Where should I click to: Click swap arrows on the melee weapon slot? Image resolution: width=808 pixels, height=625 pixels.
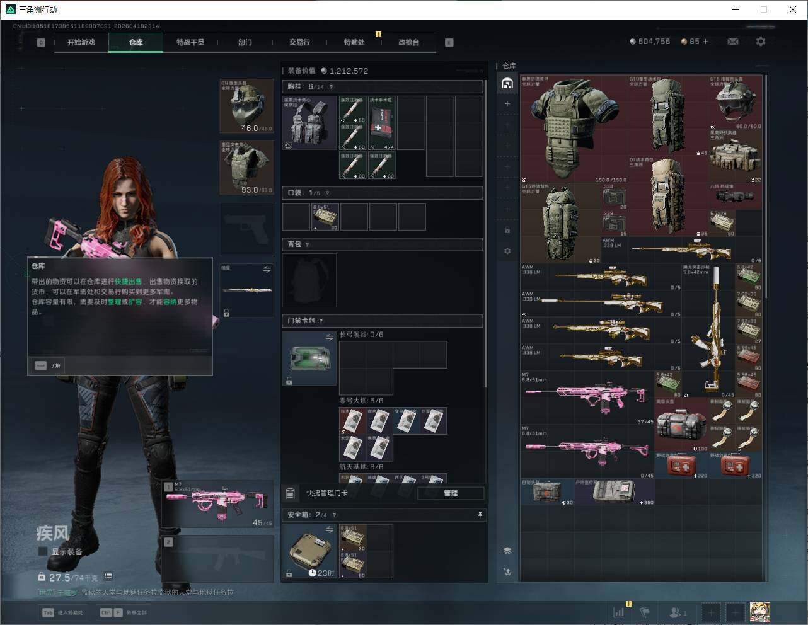pos(267,270)
